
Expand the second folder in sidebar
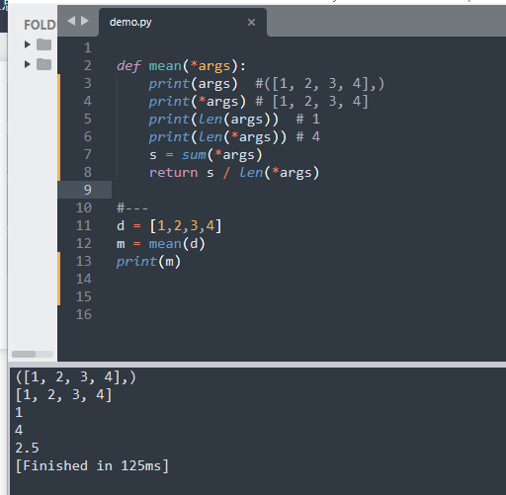click(x=28, y=64)
